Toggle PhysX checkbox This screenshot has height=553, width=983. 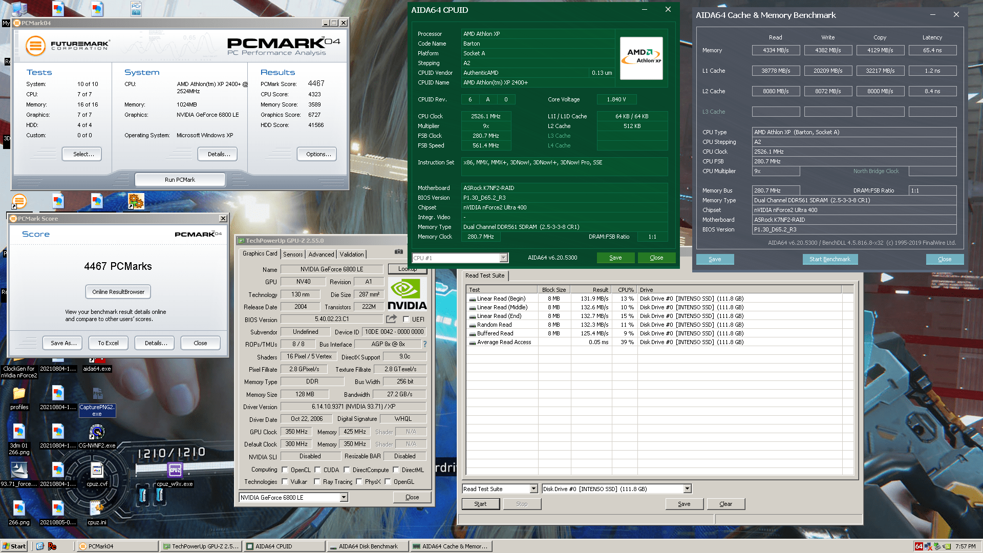(359, 481)
